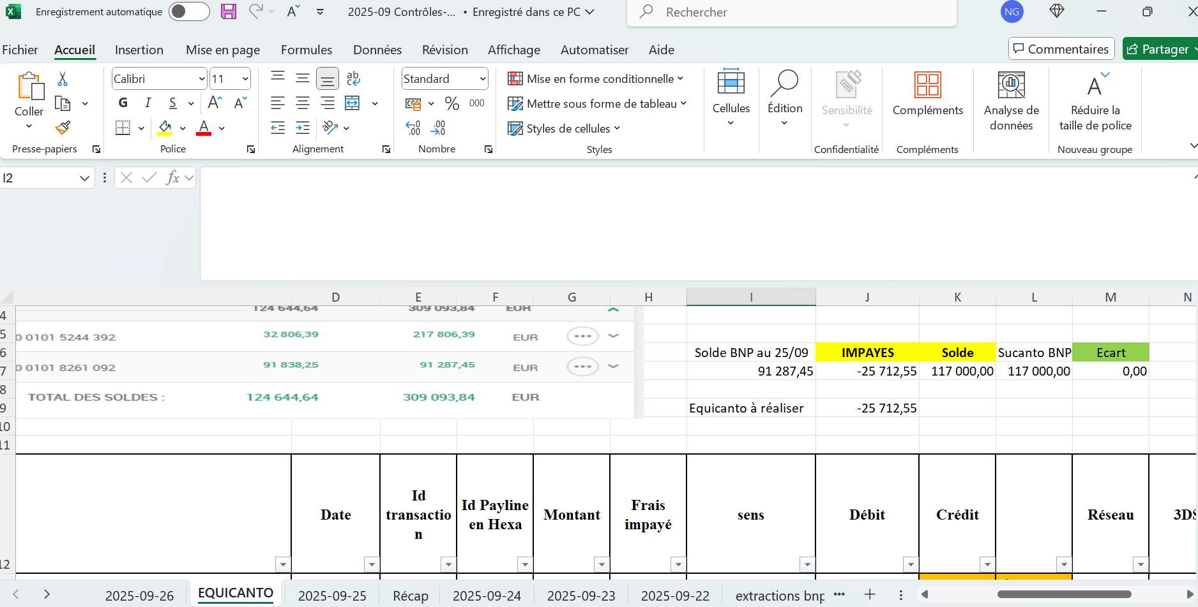Open the Calibri font name dropdown
Viewport: 1198px width, 607px height.
pyautogui.click(x=202, y=79)
